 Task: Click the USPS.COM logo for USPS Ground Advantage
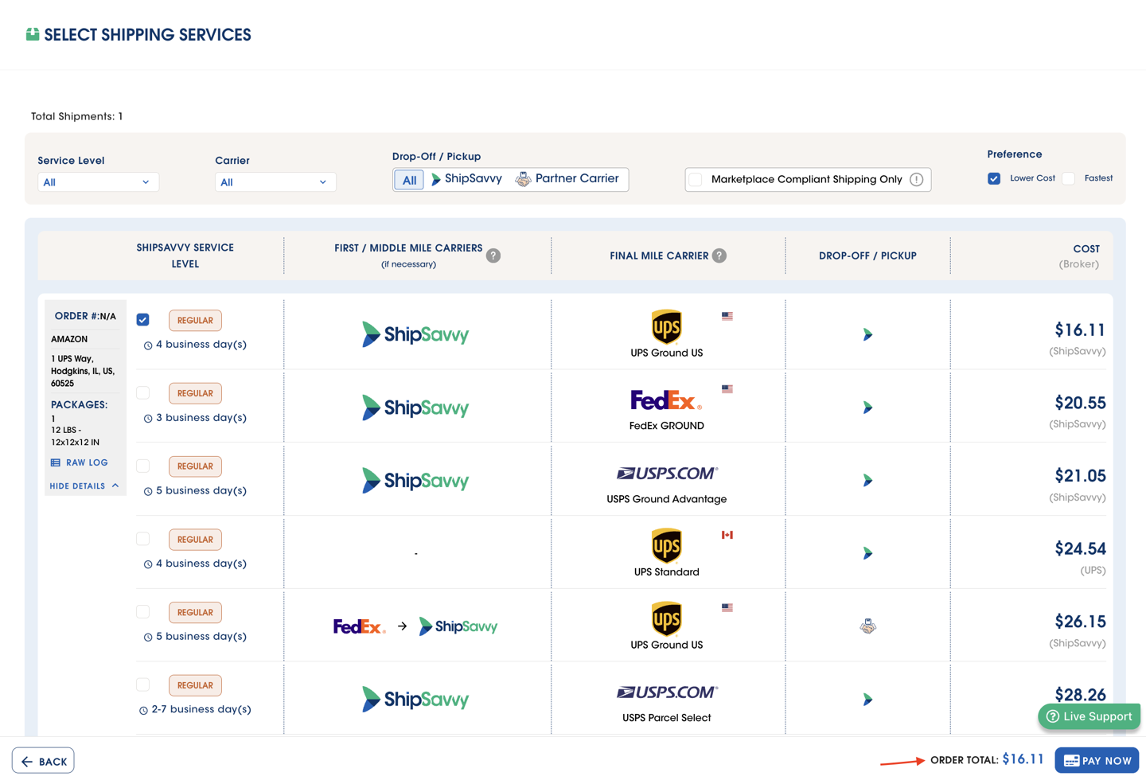pyautogui.click(x=667, y=473)
